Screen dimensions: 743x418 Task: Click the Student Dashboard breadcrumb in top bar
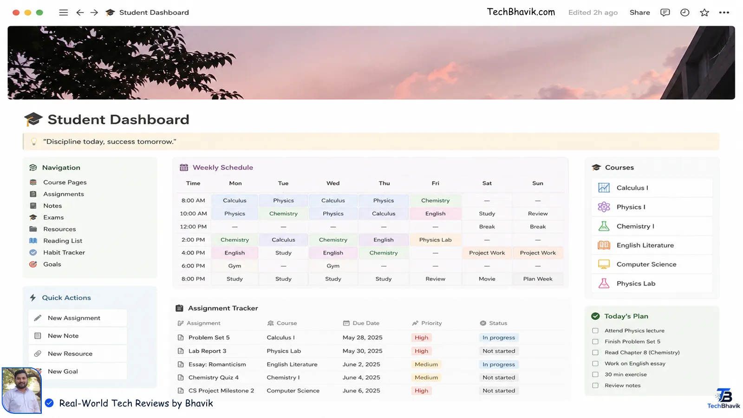pyautogui.click(x=154, y=13)
